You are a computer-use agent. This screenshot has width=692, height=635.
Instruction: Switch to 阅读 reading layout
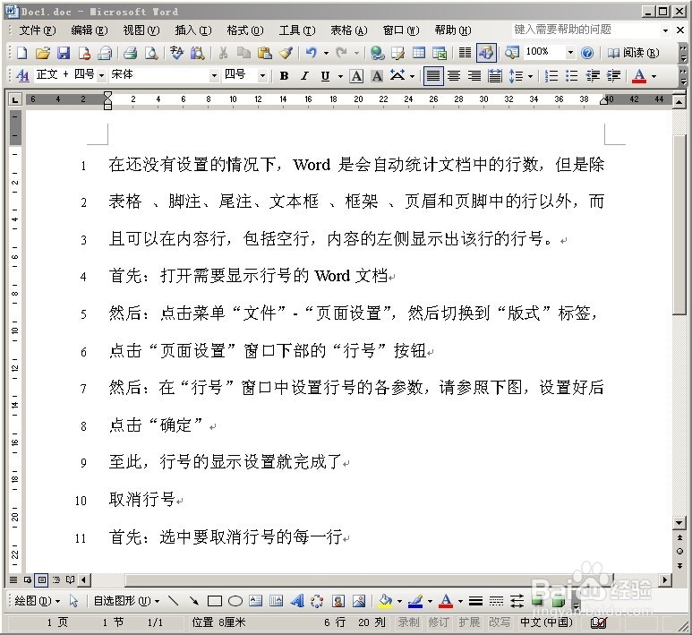tap(633, 53)
